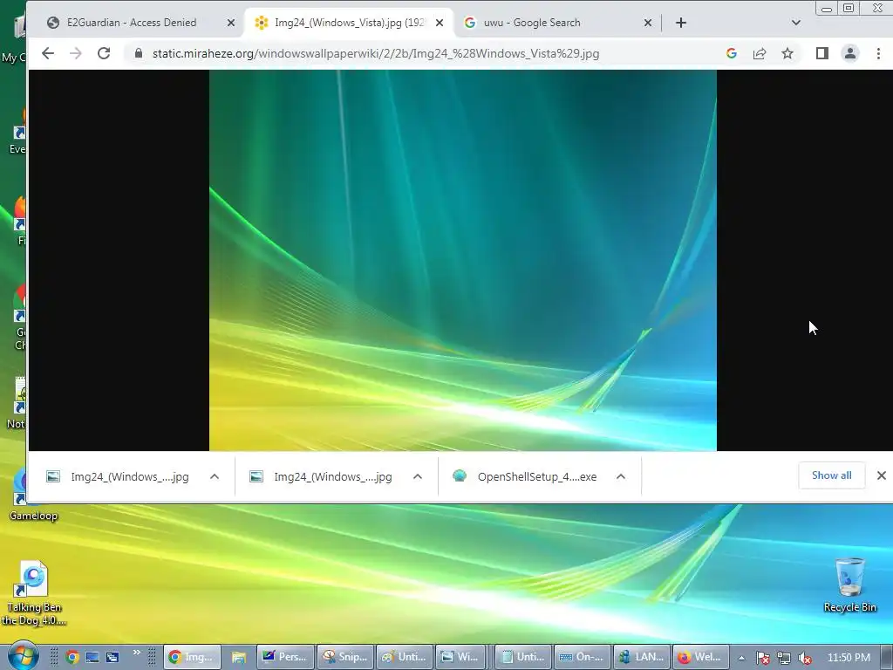Open the Windows Start menu orb
Screen dimensions: 893x670
[23, 656]
